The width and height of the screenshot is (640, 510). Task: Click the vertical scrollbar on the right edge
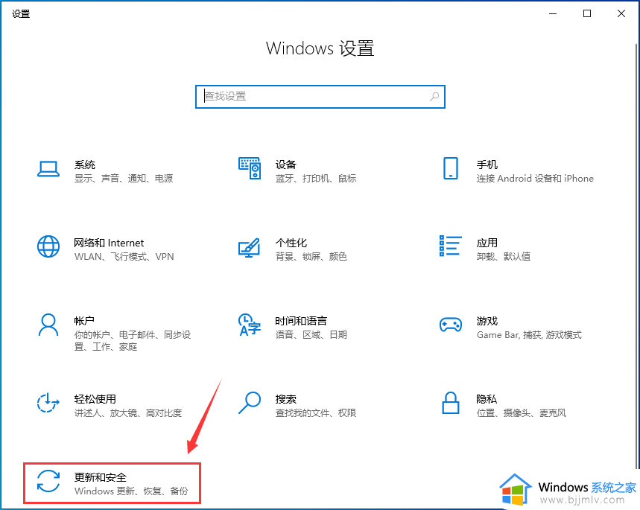[637, 255]
